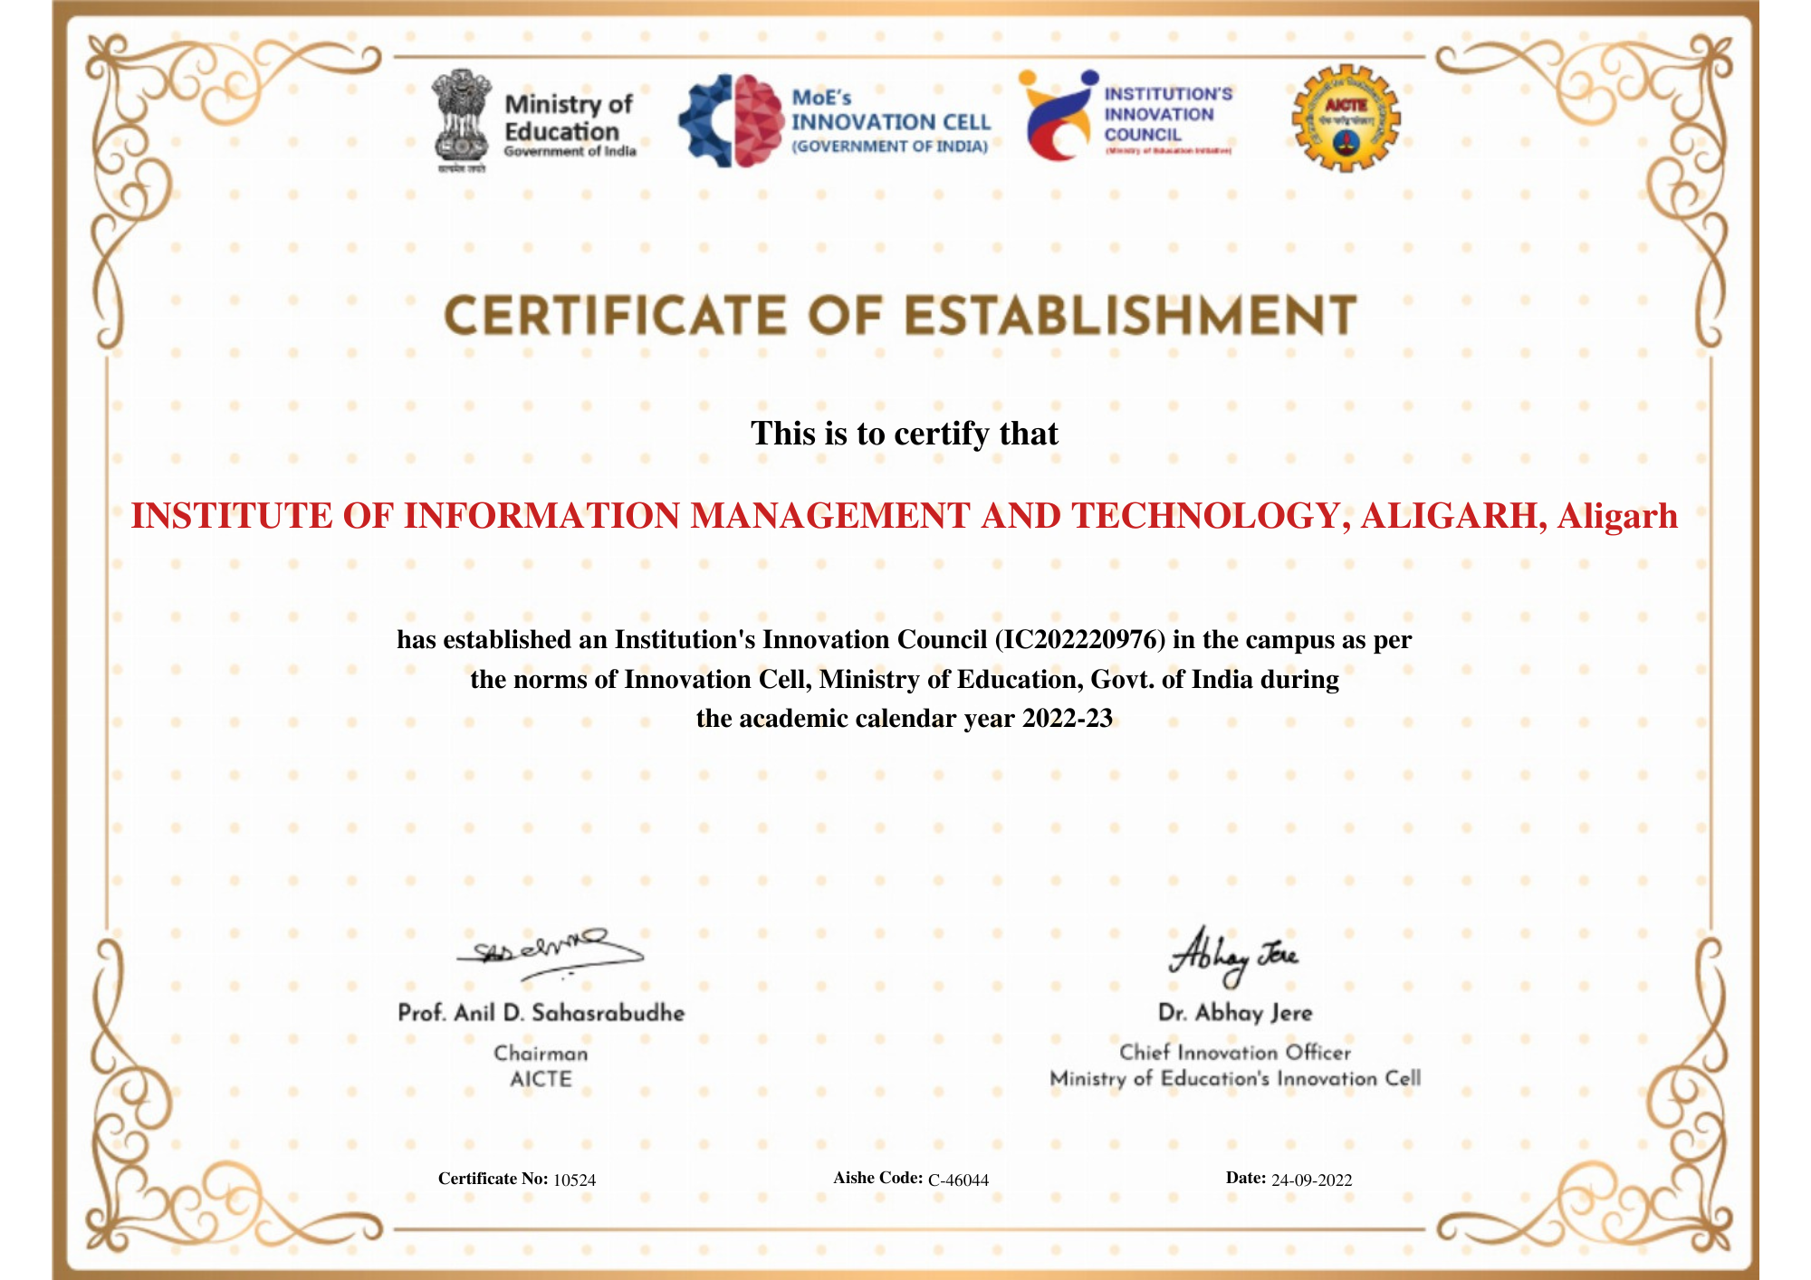The height and width of the screenshot is (1280, 1811).
Task: Click the 'Chairman' title text
Action: tap(541, 1054)
